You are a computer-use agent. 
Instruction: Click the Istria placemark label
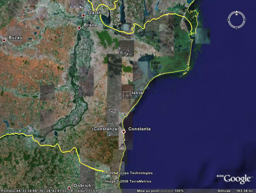(138, 93)
